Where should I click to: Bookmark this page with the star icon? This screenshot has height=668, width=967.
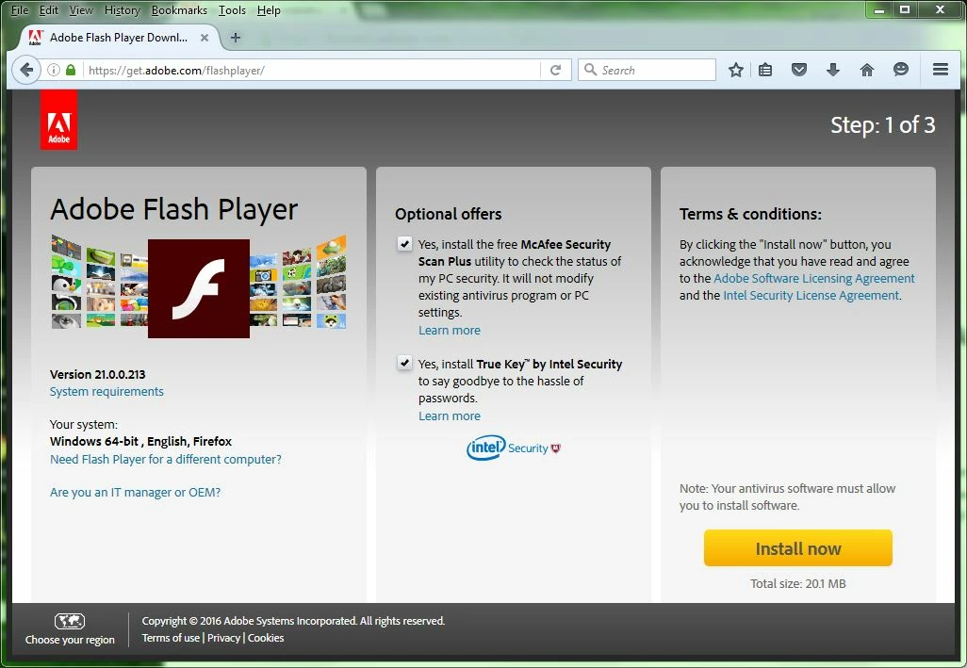(735, 70)
